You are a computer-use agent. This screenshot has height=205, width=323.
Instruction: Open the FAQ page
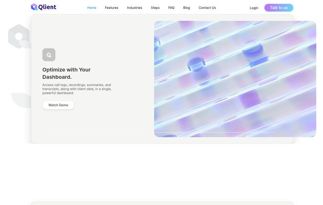pyautogui.click(x=171, y=8)
